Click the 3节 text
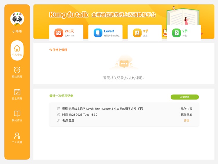Image resolution: width=218 pixels, height=164 pixels. (146, 31)
